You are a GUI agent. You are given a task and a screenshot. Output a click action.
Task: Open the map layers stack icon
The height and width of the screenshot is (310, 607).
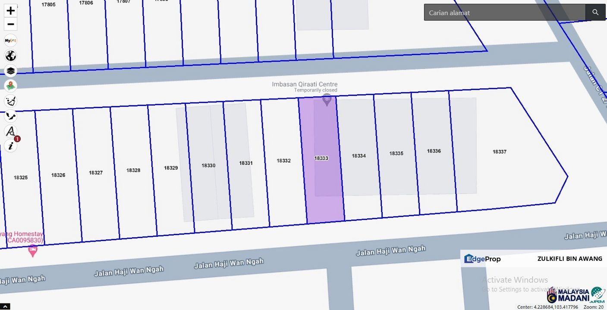pos(11,71)
